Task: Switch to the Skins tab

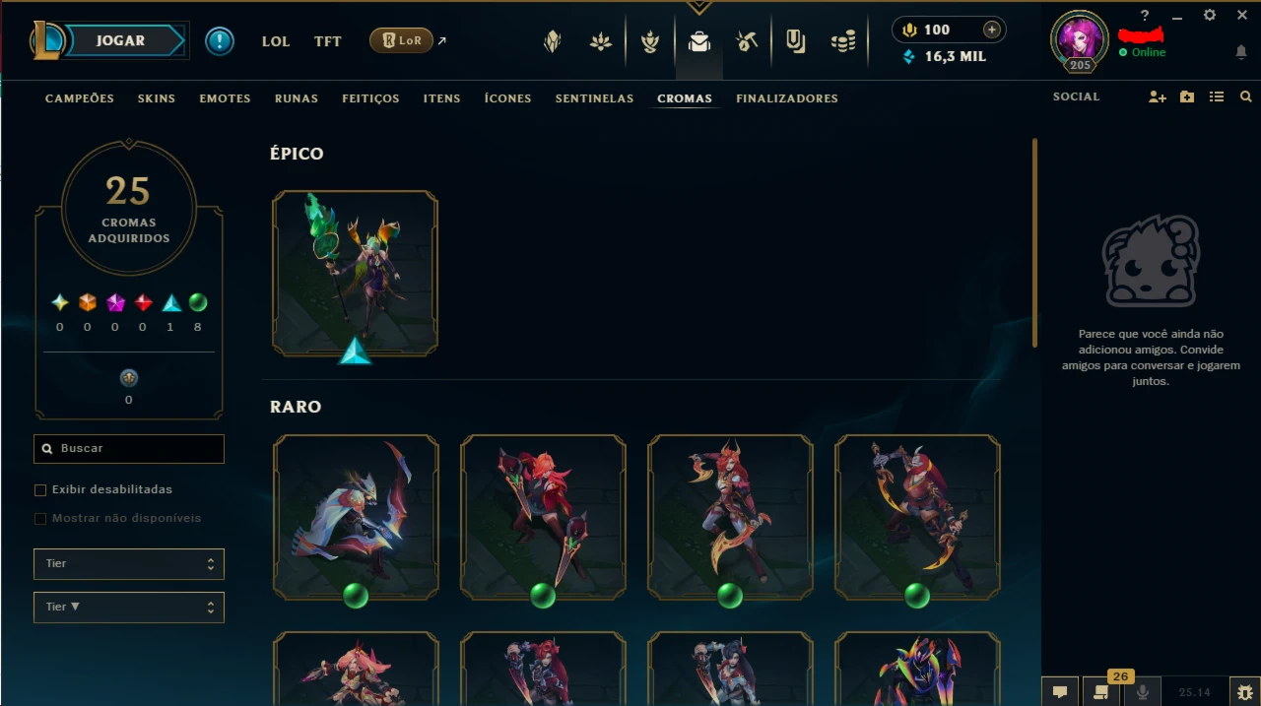Action: pos(157,98)
